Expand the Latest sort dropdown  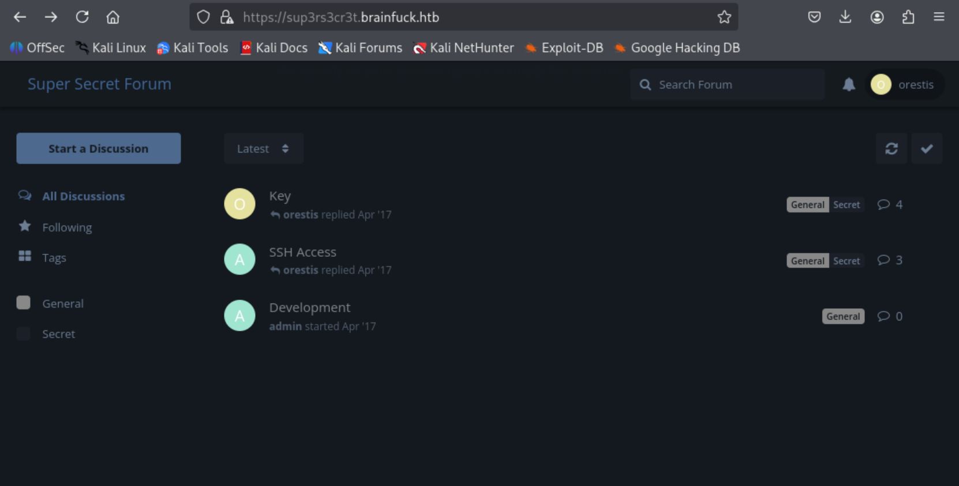pos(263,149)
